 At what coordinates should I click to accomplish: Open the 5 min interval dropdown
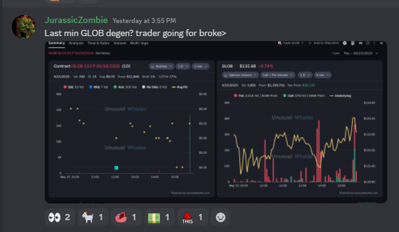[322, 75]
